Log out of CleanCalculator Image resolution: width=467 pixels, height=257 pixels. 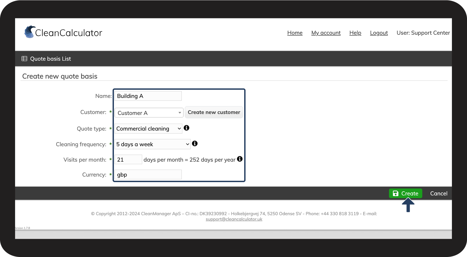(x=379, y=33)
